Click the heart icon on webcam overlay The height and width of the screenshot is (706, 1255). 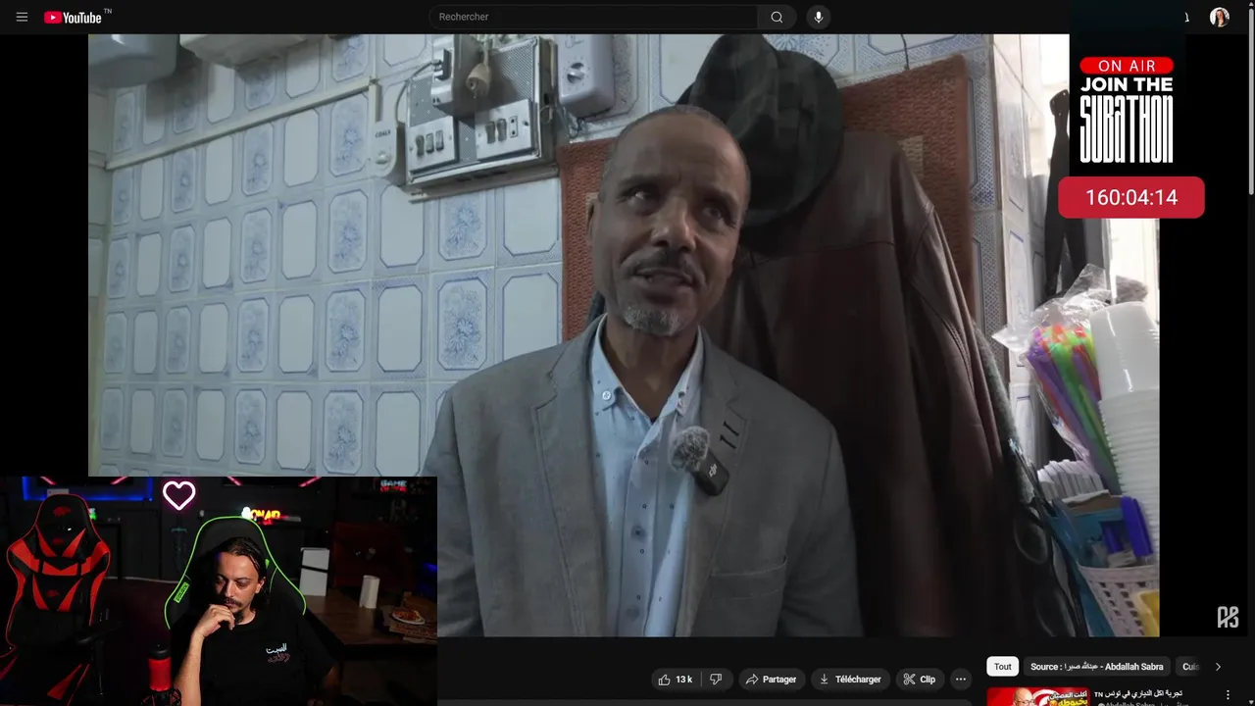pyautogui.click(x=178, y=496)
